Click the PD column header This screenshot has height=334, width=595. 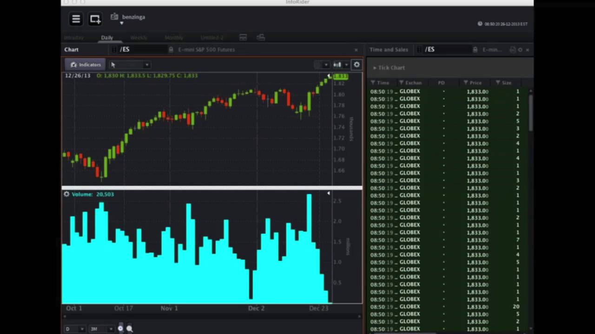pyautogui.click(x=441, y=83)
